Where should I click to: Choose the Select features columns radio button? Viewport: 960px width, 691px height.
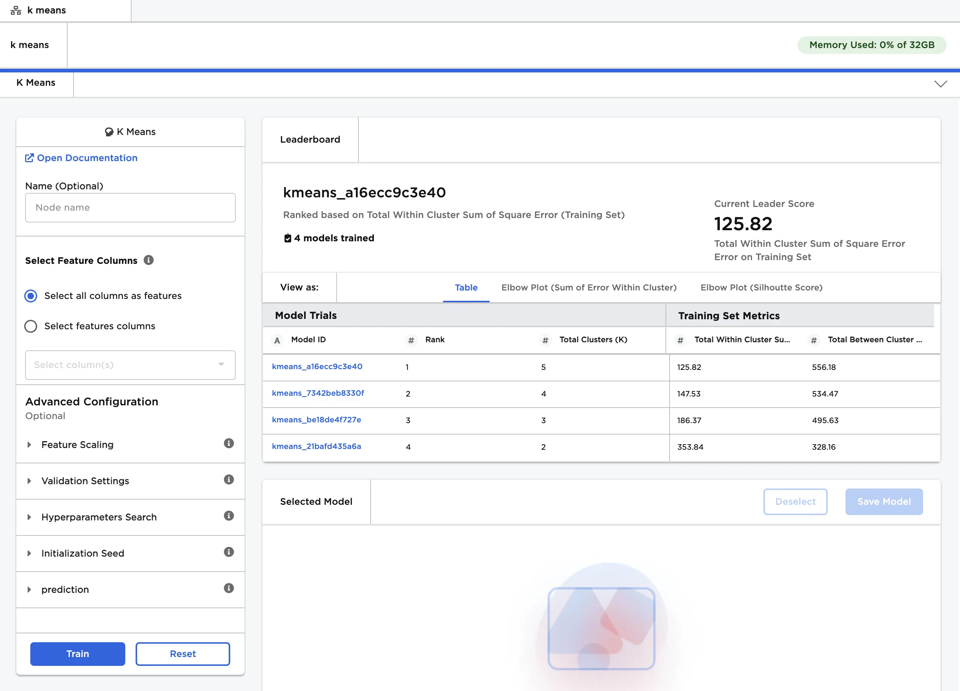(31, 326)
